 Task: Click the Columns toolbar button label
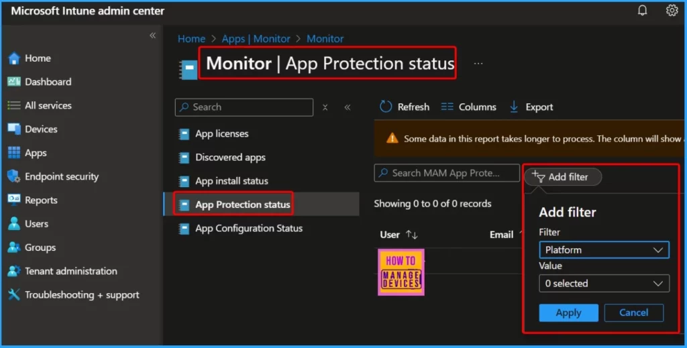pos(478,107)
